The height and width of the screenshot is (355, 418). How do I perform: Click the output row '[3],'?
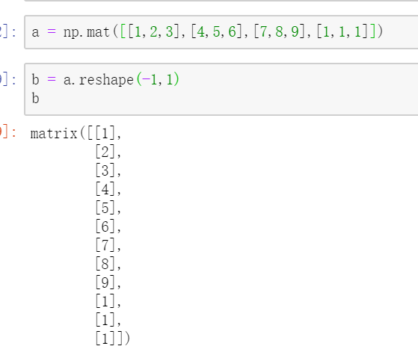108,170
